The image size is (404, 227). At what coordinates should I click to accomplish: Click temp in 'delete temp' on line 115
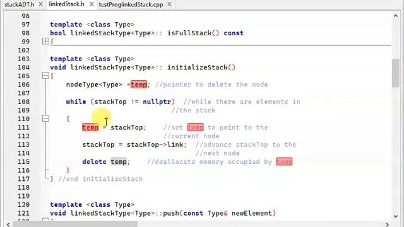(x=119, y=161)
